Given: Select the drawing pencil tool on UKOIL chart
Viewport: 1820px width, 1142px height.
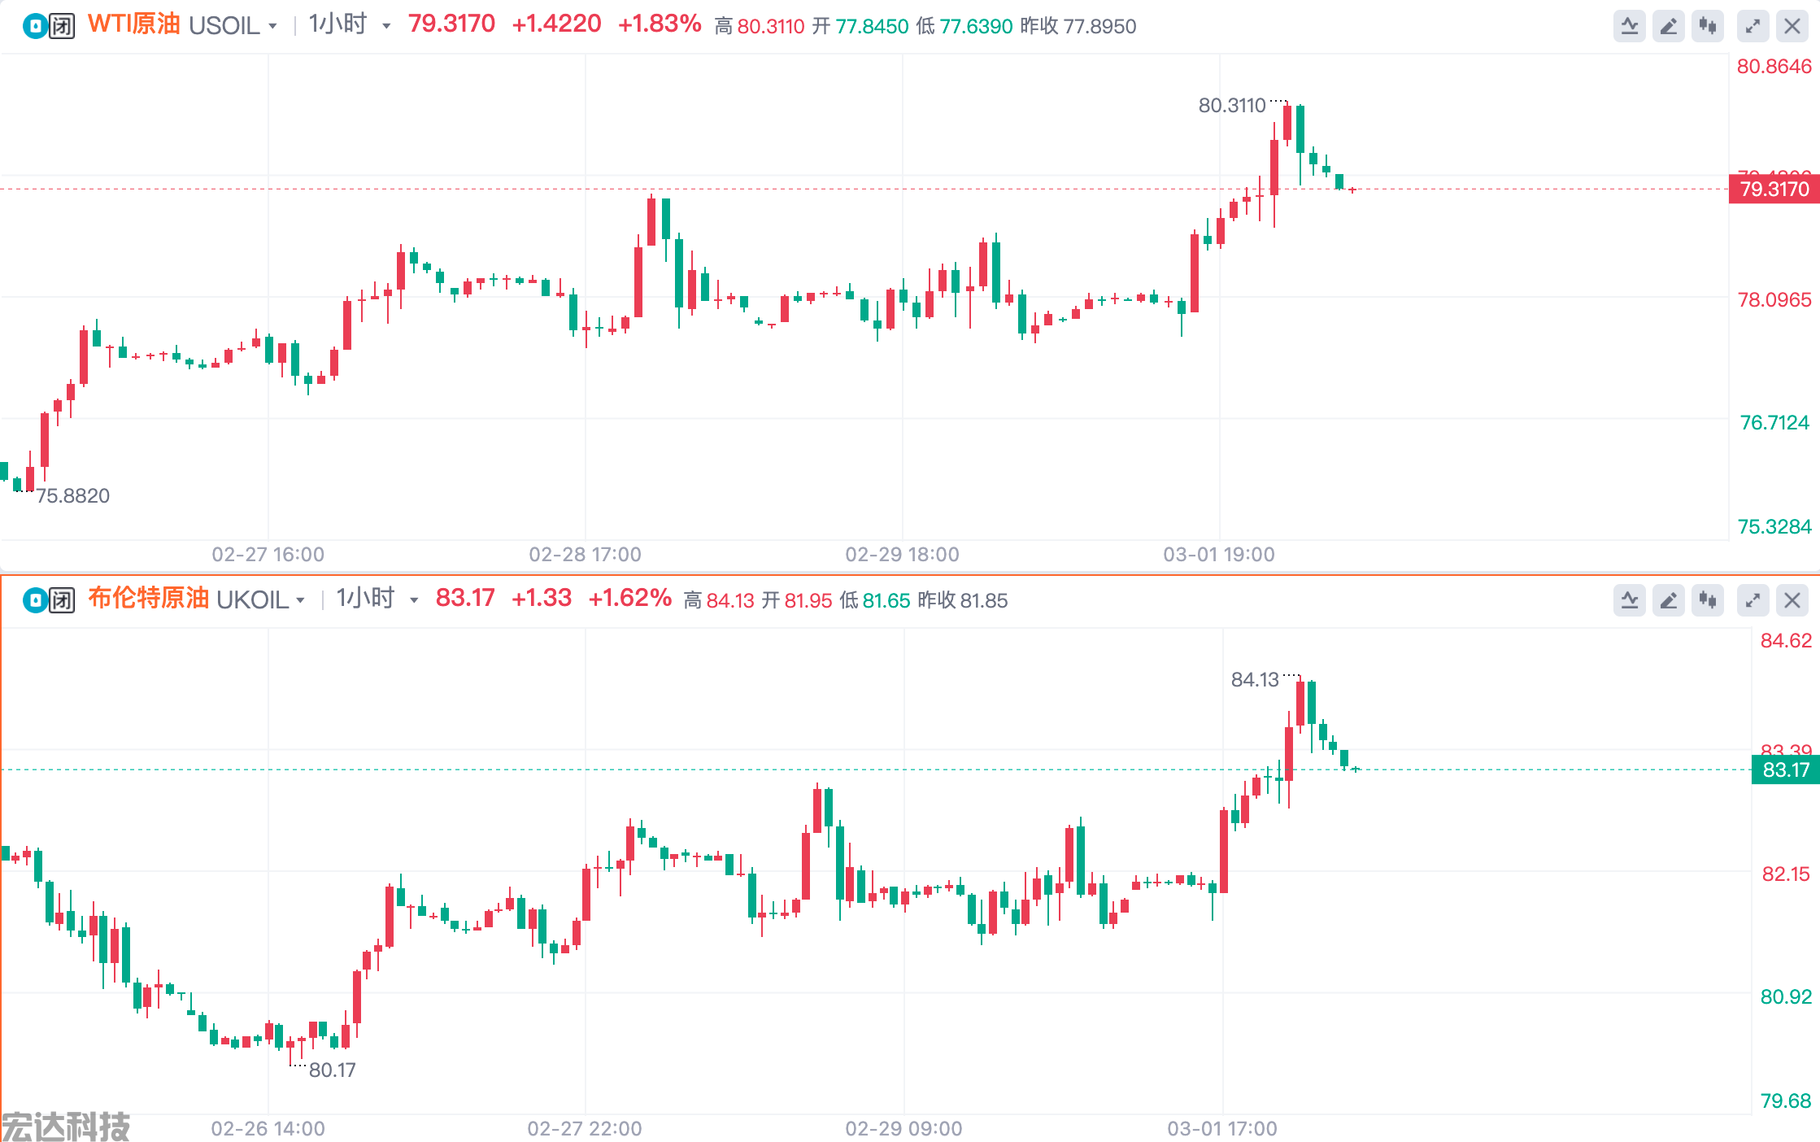Looking at the screenshot, I should 1668,601.
